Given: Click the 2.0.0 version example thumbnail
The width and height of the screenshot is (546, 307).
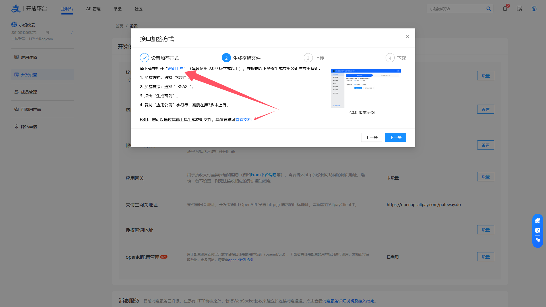Looking at the screenshot, I should tap(366, 88).
